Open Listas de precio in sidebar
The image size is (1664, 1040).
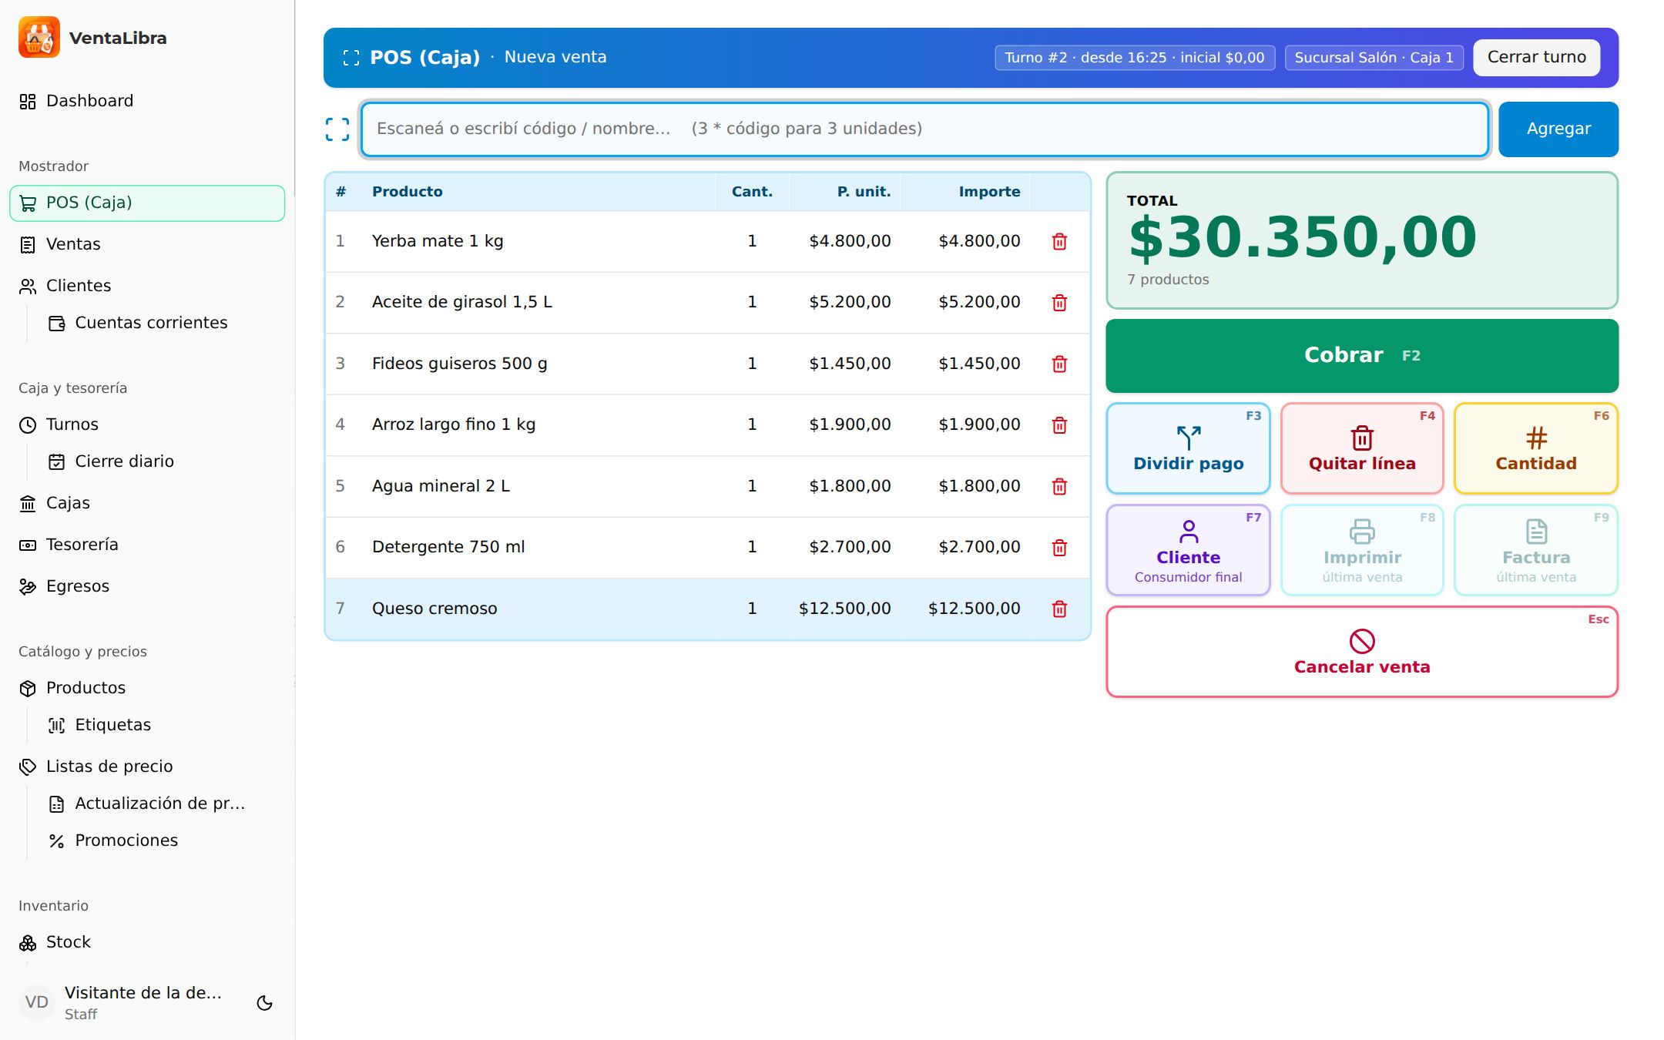[x=147, y=767]
